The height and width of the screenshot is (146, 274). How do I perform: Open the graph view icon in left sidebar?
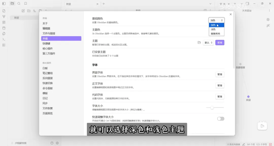coord(4,17)
